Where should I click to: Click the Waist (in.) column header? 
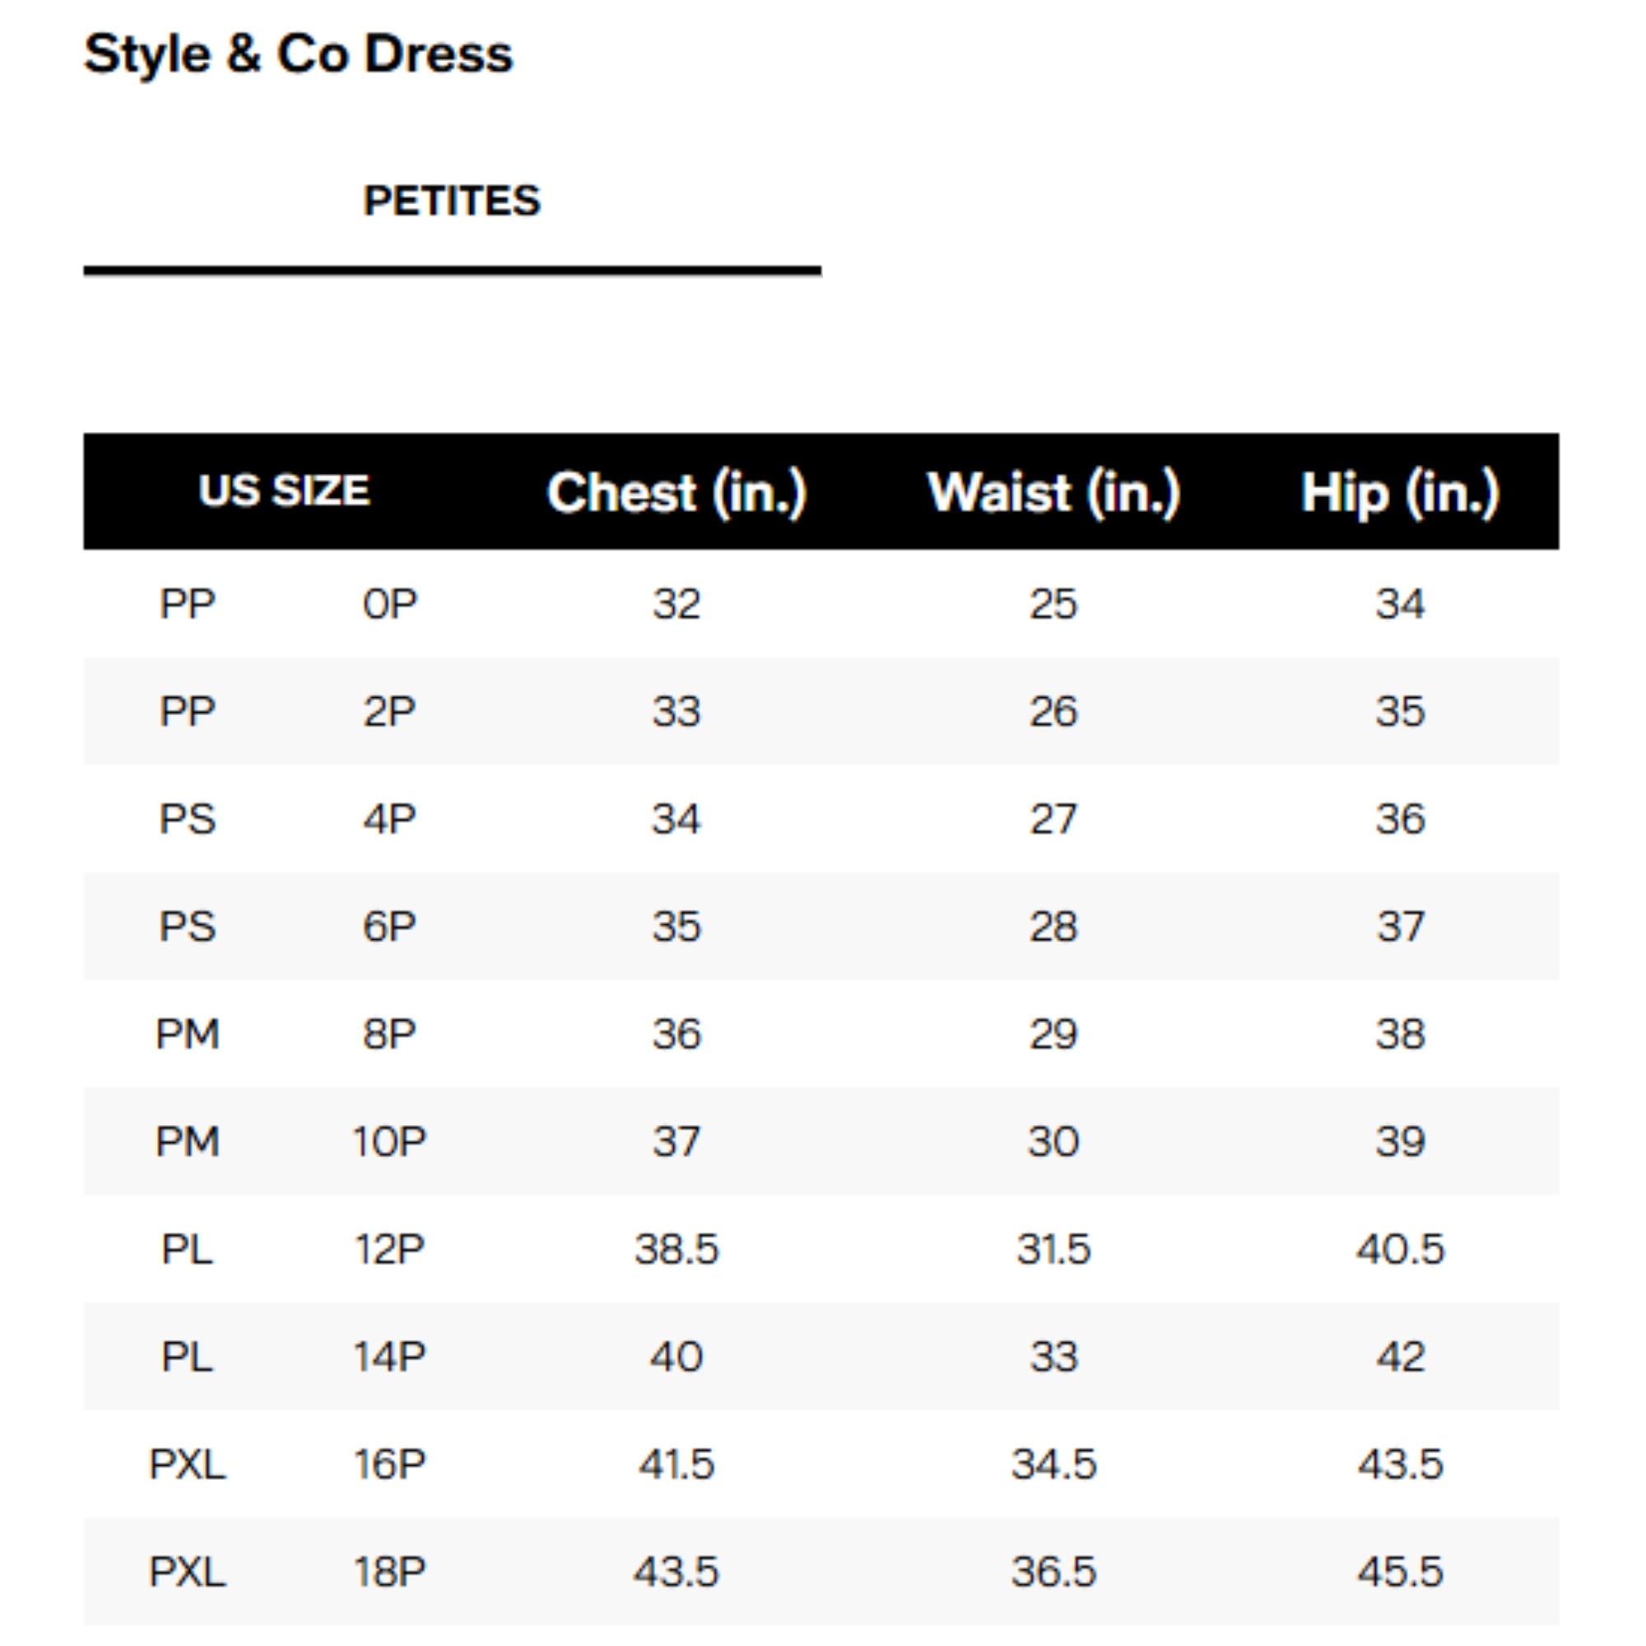pyautogui.click(x=1054, y=492)
